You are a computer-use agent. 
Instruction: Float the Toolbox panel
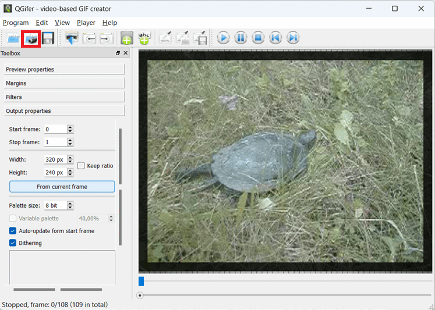[x=118, y=53]
